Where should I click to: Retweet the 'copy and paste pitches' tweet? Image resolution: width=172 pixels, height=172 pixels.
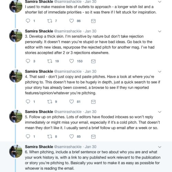coord(50,101)
